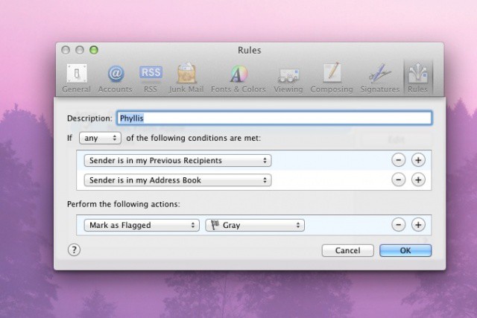This screenshot has height=318, width=477.
Task: Click the Cancel button
Action: [x=348, y=250]
